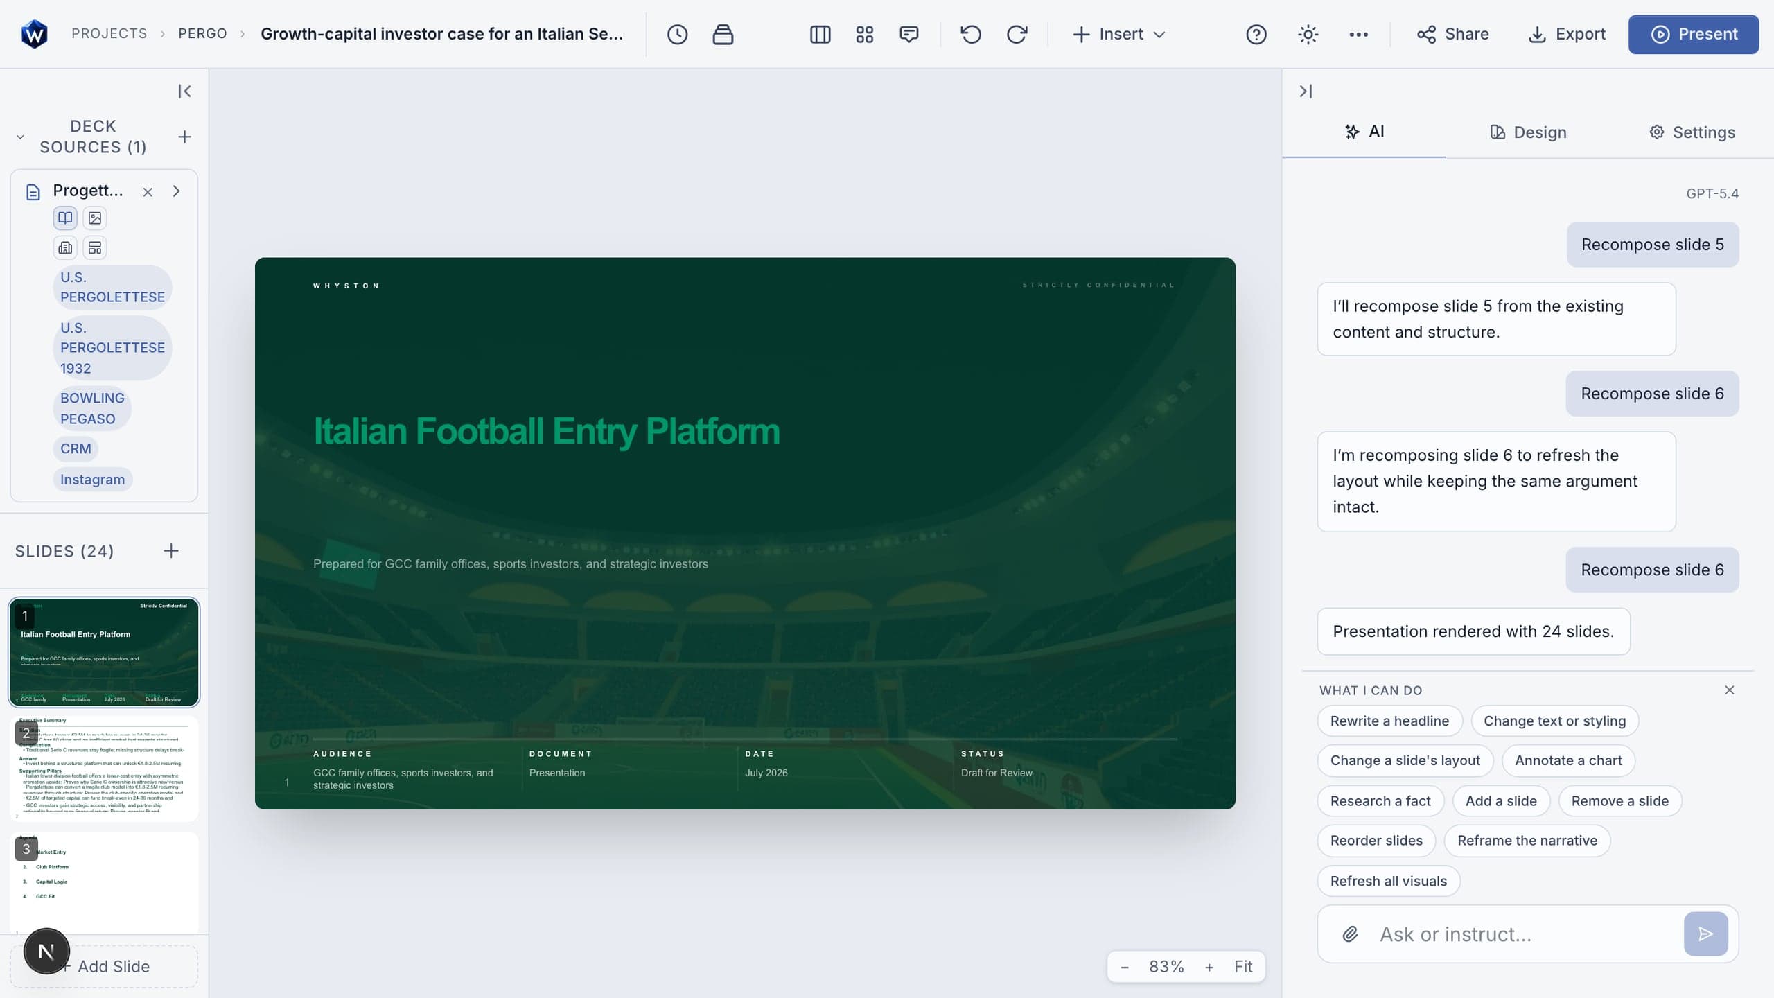Viewport: 1774px width, 998px height.
Task: Click the Export button
Action: (1567, 34)
